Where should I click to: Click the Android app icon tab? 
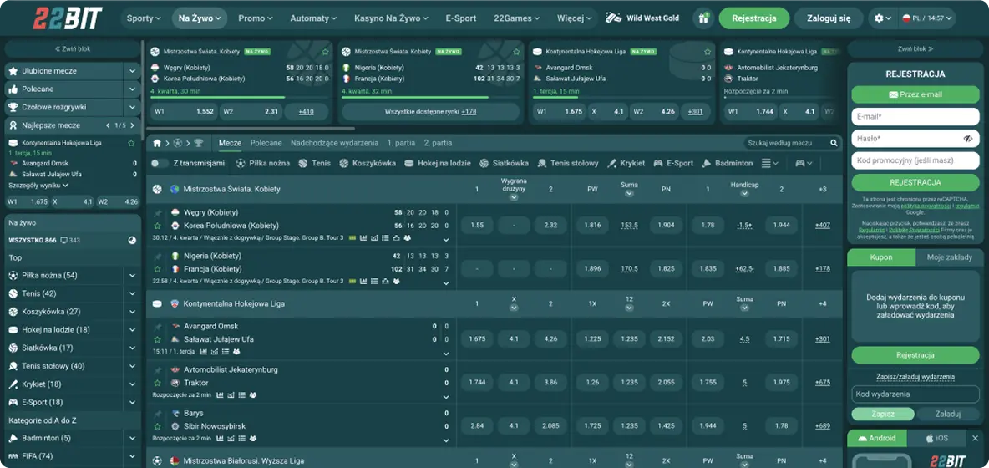click(877, 438)
